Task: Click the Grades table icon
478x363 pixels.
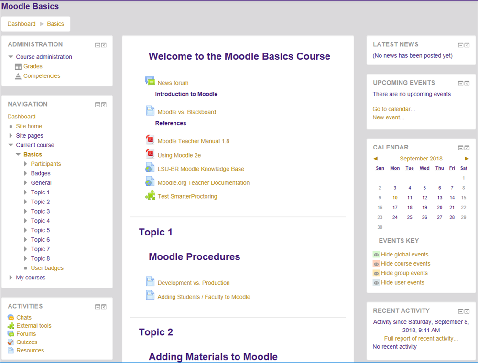Action: [x=18, y=67]
